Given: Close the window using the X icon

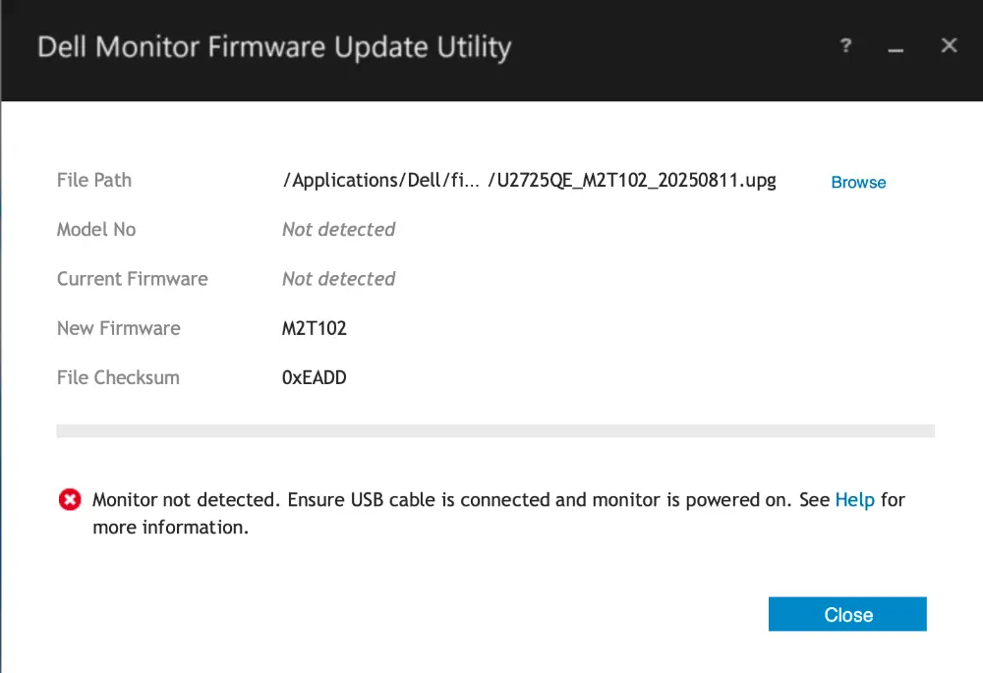Looking at the screenshot, I should click(949, 46).
